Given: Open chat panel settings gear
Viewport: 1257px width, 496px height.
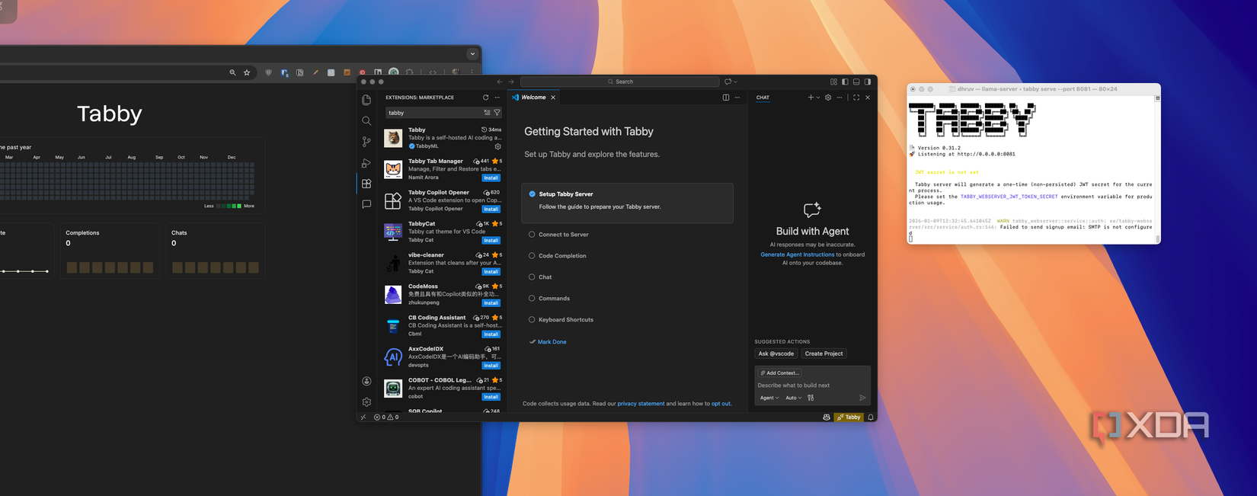Looking at the screenshot, I should click(x=828, y=98).
